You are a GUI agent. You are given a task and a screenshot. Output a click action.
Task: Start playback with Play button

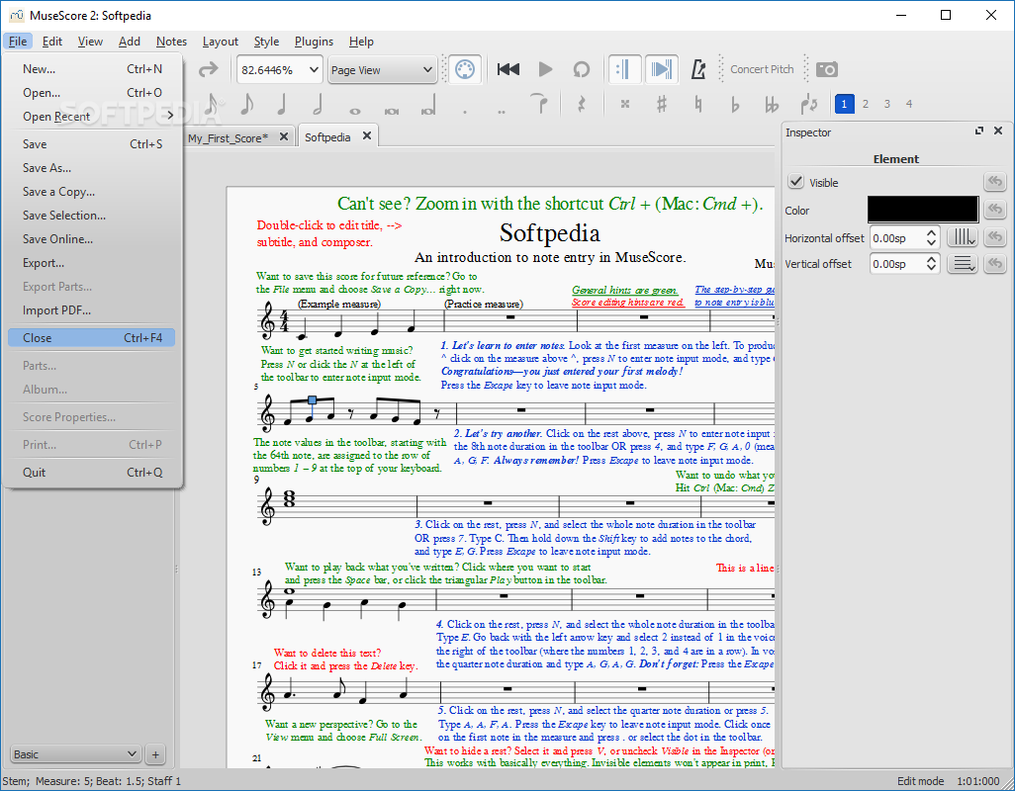point(545,69)
